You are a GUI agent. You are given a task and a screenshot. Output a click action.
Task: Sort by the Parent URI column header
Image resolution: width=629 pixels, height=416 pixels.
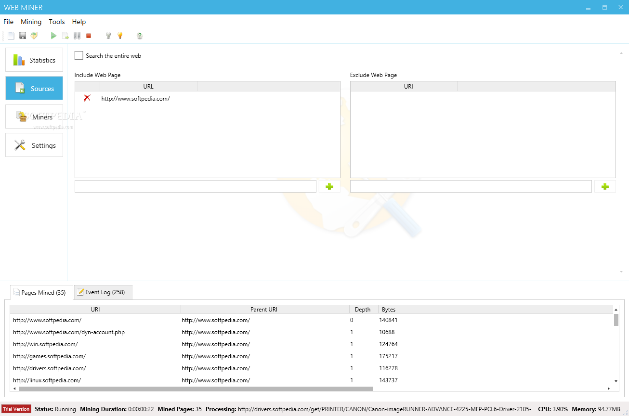point(264,310)
